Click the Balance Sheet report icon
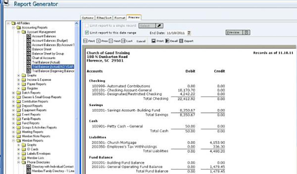 coord(29,49)
